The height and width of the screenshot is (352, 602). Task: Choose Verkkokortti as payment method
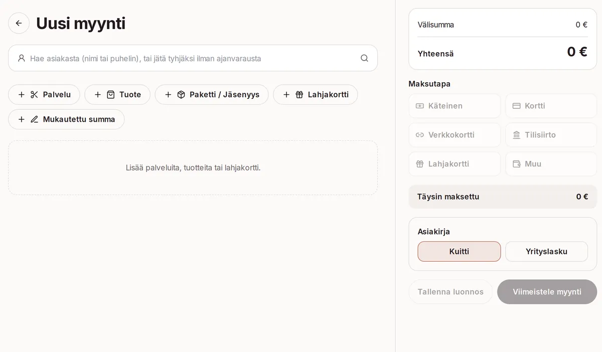coord(455,135)
